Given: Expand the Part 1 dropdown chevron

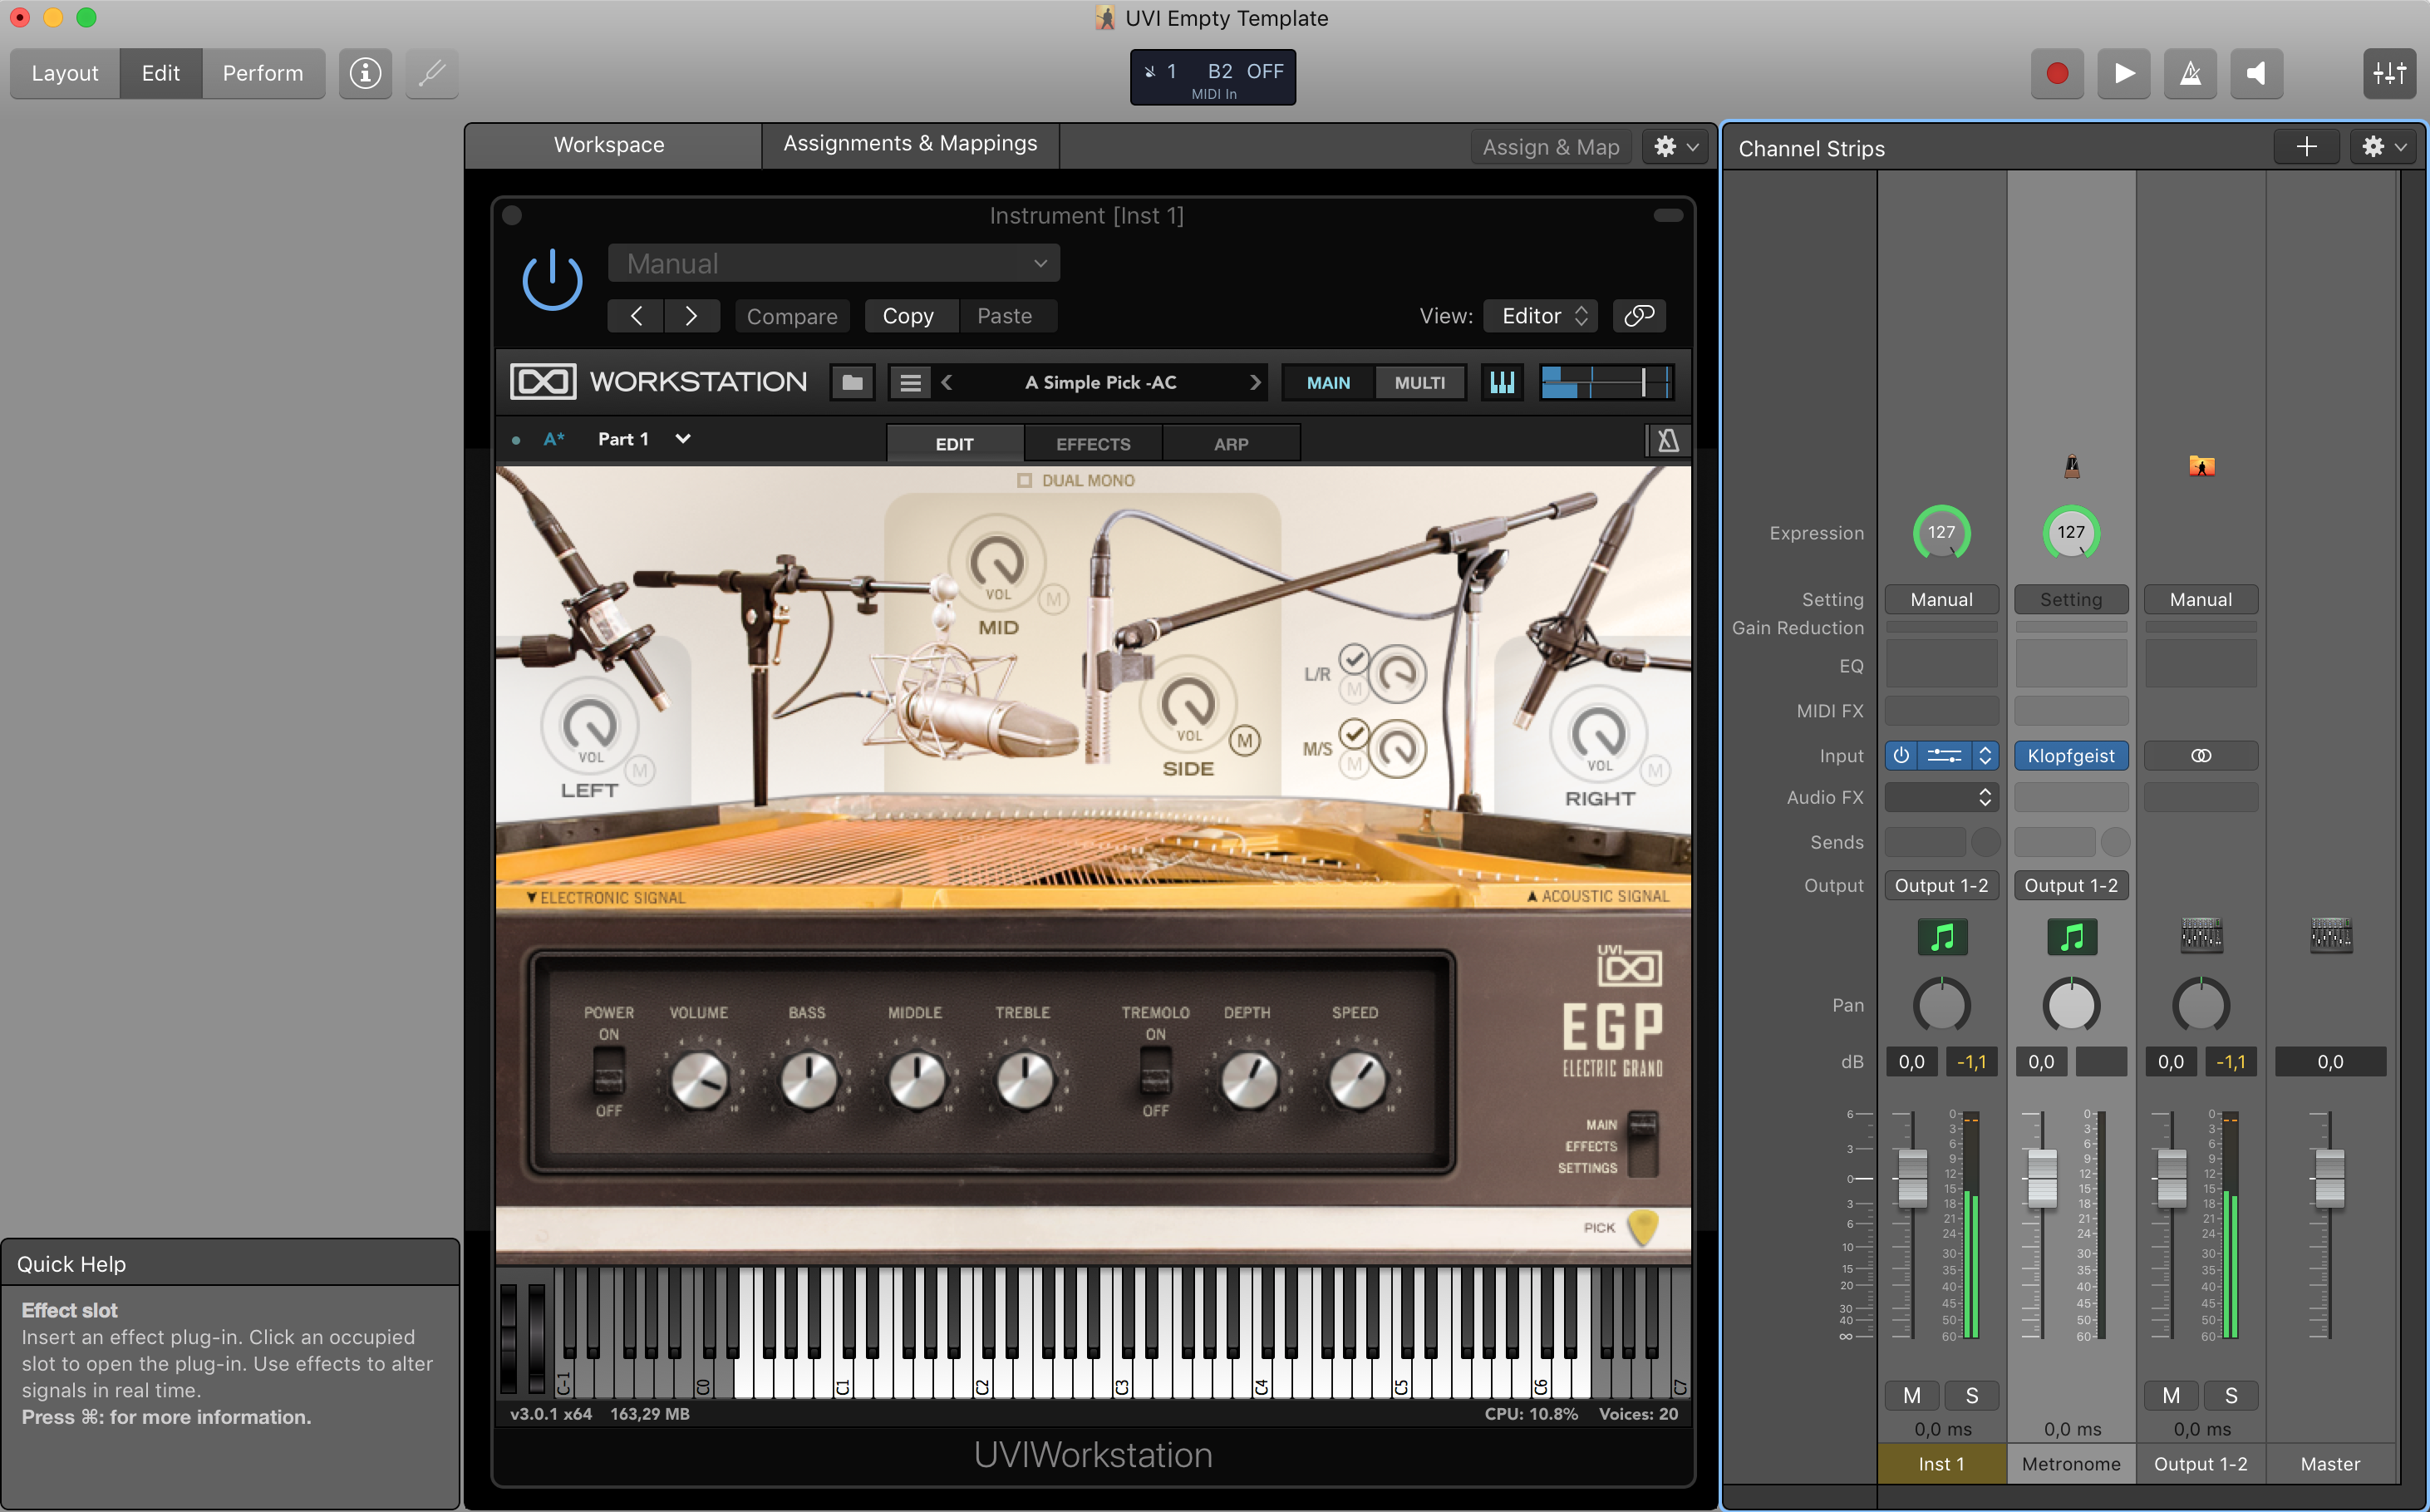Looking at the screenshot, I should (683, 439).
